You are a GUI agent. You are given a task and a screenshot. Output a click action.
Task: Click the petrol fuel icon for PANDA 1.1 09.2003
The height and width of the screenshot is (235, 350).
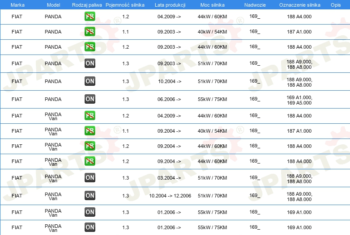pos(90,31)
